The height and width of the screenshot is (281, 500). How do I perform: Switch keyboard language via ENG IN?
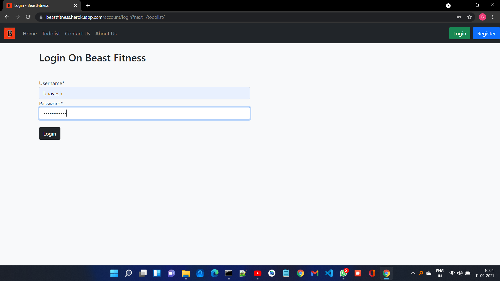tap(439, 273)
